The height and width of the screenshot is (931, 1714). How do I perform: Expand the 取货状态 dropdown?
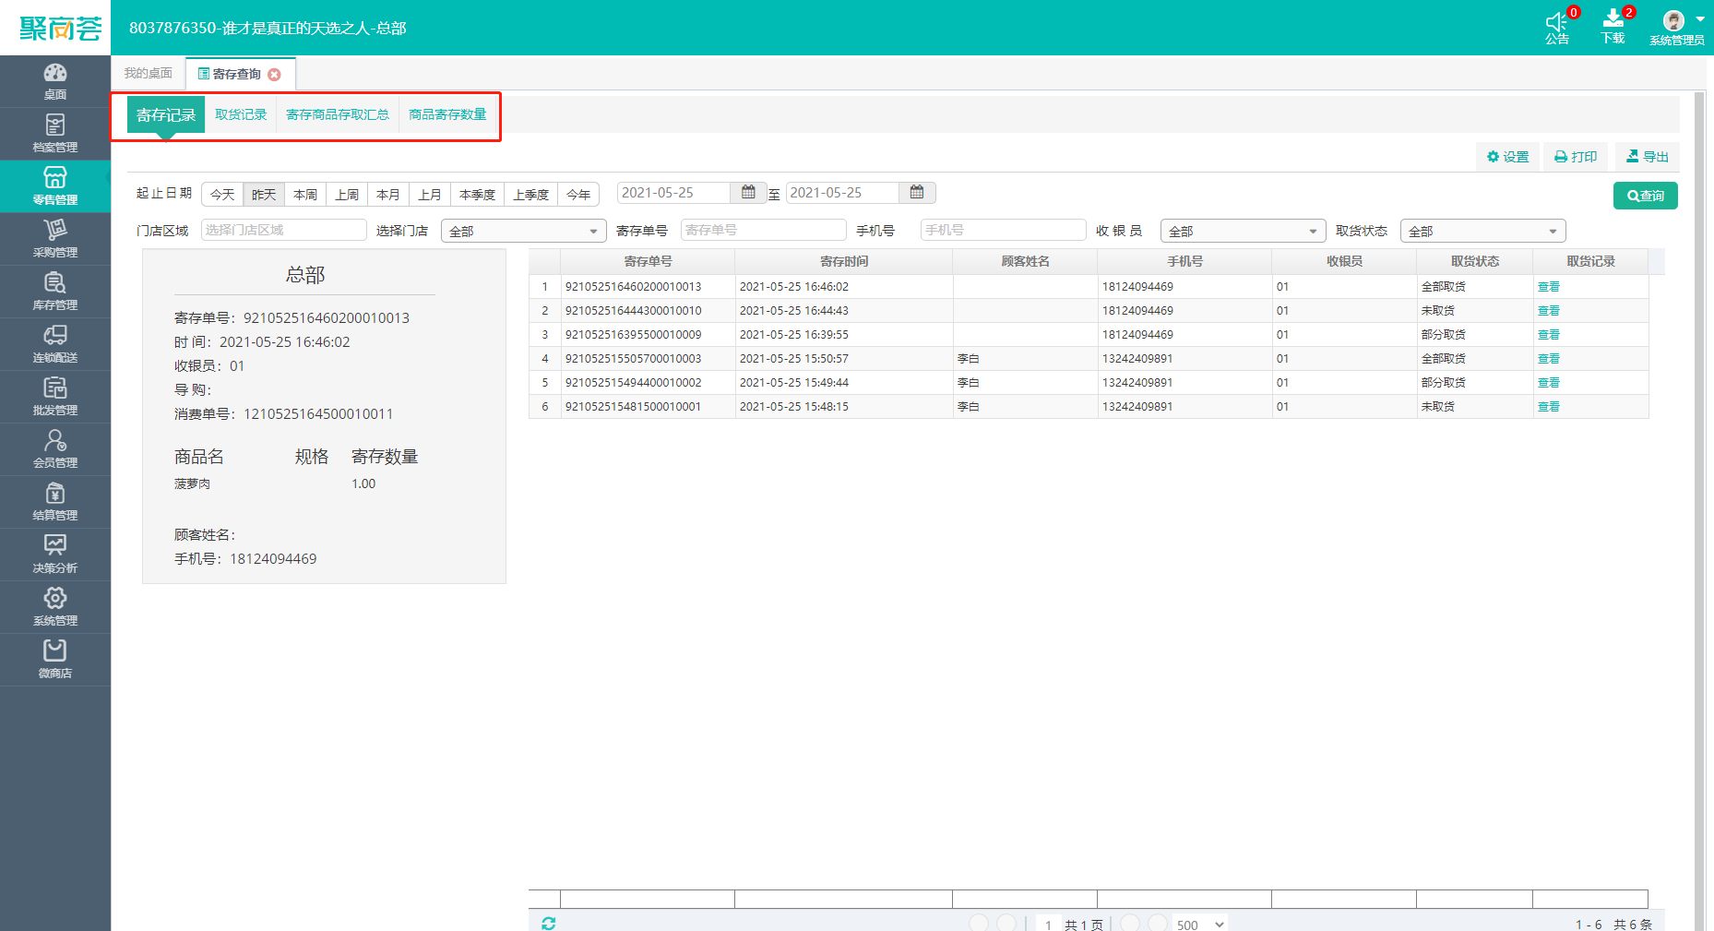click(1482, 231)
